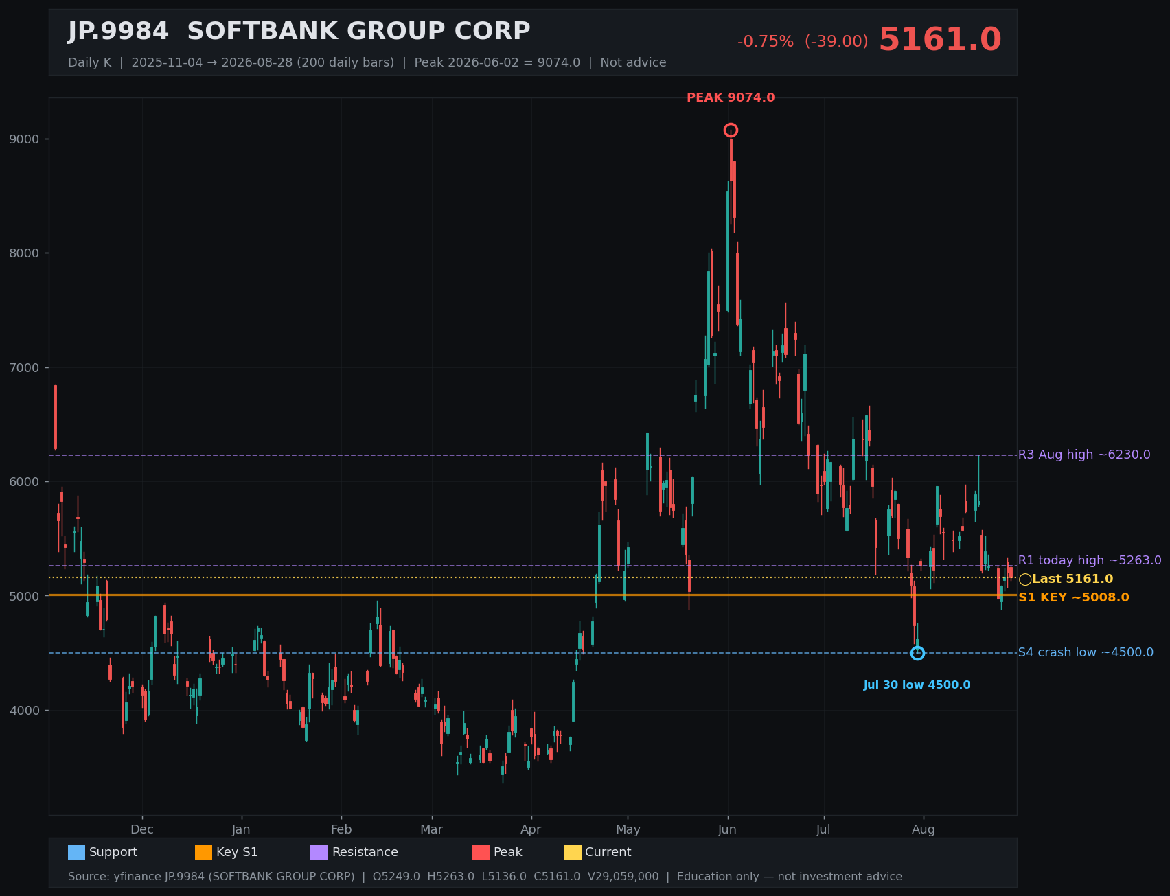Click the '-0.75% (-39.00)' change value
Image resolution: width=1170 pixels, height=896 pixels.
[803, 42]
